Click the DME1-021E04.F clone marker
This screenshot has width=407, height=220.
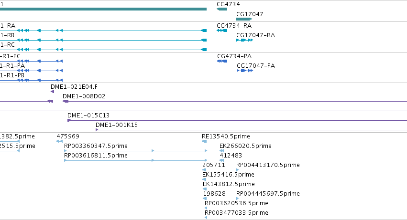coord(52,92)
